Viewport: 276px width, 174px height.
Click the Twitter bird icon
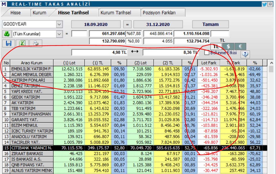(x=264, y=4)
